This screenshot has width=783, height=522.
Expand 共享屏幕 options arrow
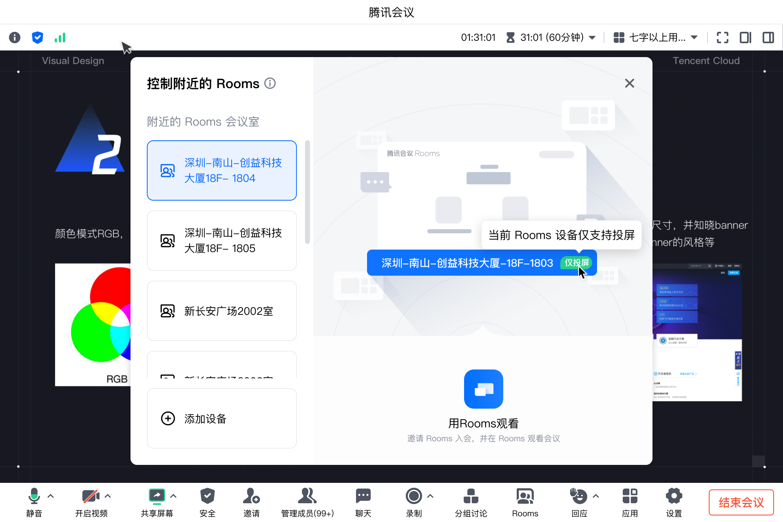point(173,496)
